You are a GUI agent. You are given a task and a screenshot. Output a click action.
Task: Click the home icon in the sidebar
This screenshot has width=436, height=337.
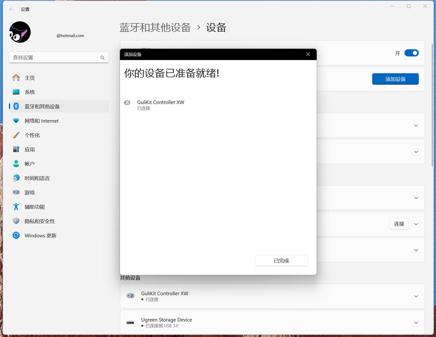pyautogui.click(x=16, y=78)
